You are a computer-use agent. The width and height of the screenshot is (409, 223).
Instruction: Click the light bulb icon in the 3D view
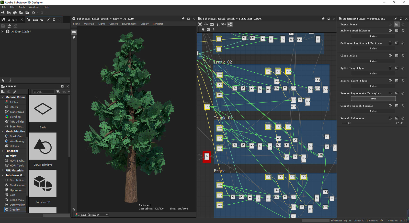74,37
